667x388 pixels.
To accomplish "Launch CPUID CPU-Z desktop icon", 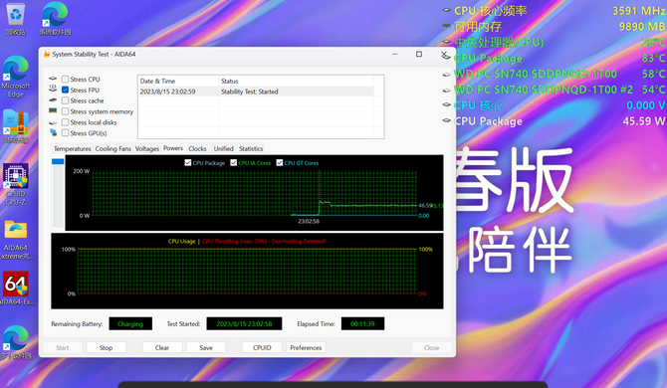I will click(x=16, y=184).
